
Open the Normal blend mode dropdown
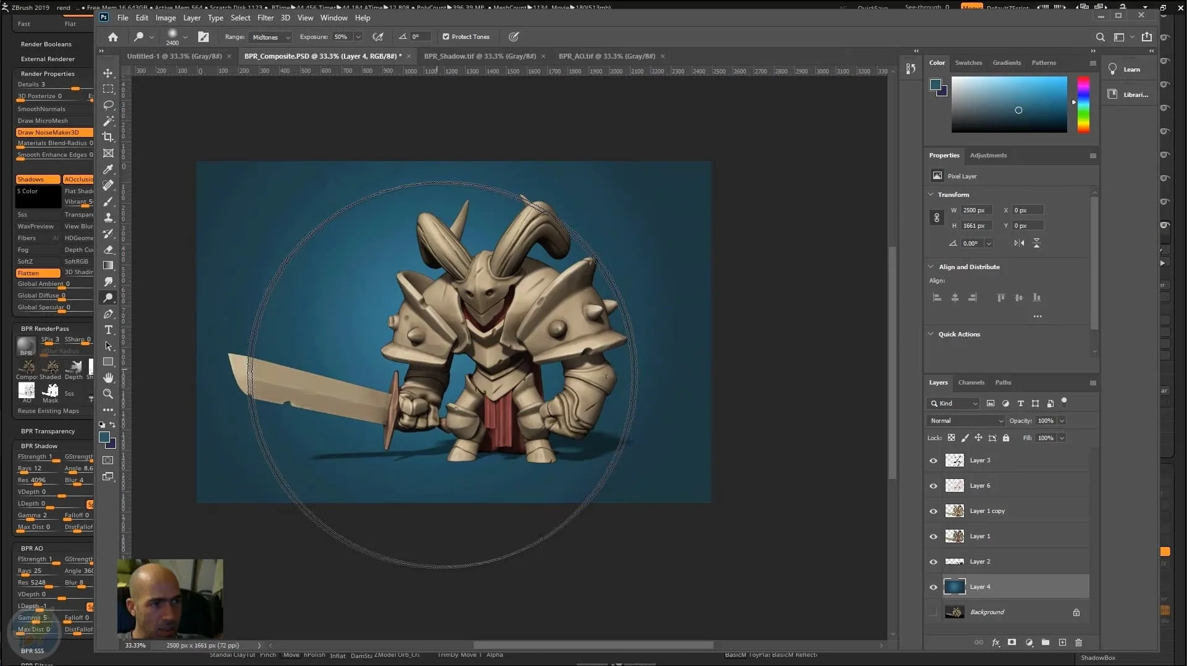(x=966, y=420)
